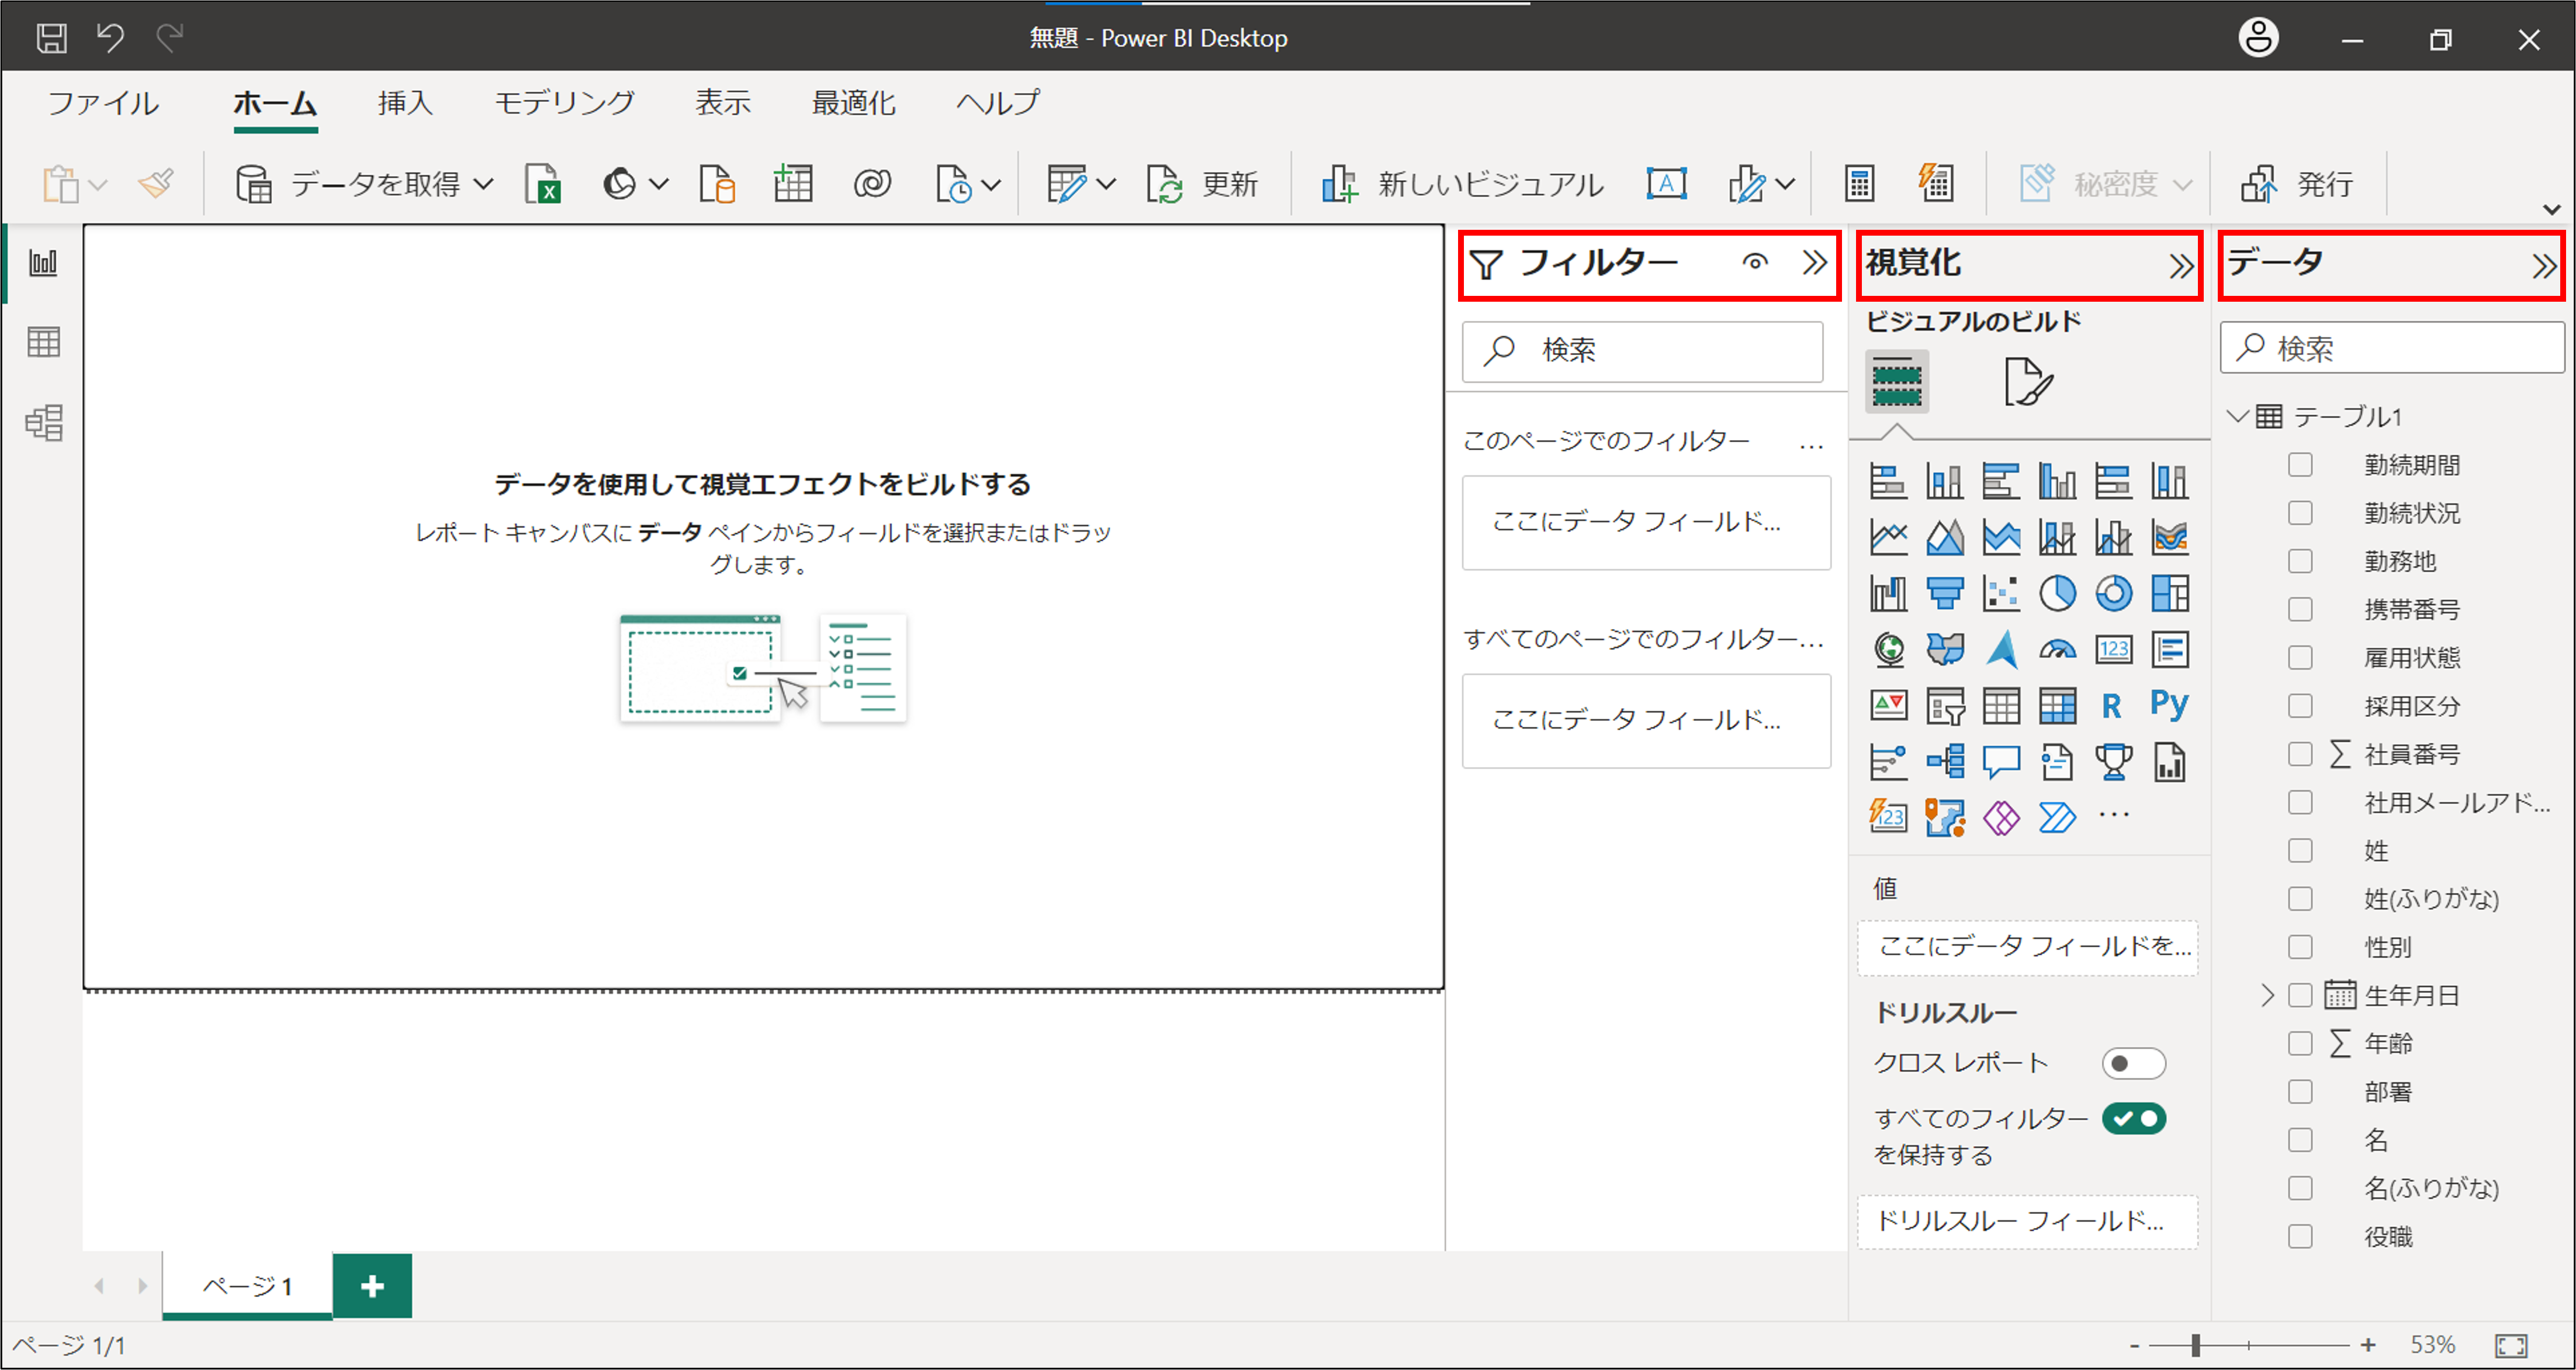Open the 表示 ribbon tab
Viewport: 2576px width, 1370px height.
[723, 103]
